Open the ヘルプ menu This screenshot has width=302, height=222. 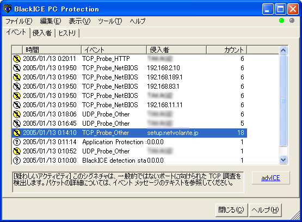[138, 21]
